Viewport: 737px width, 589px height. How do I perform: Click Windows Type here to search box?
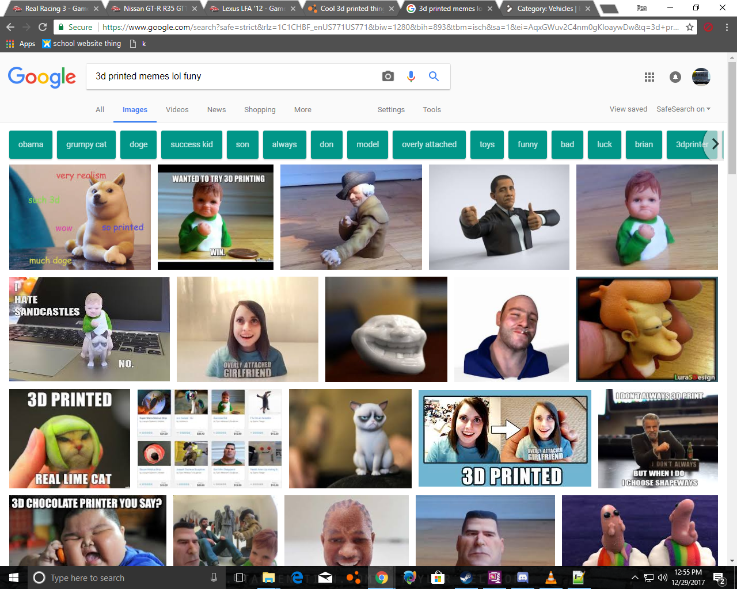(x=127, y=577)
